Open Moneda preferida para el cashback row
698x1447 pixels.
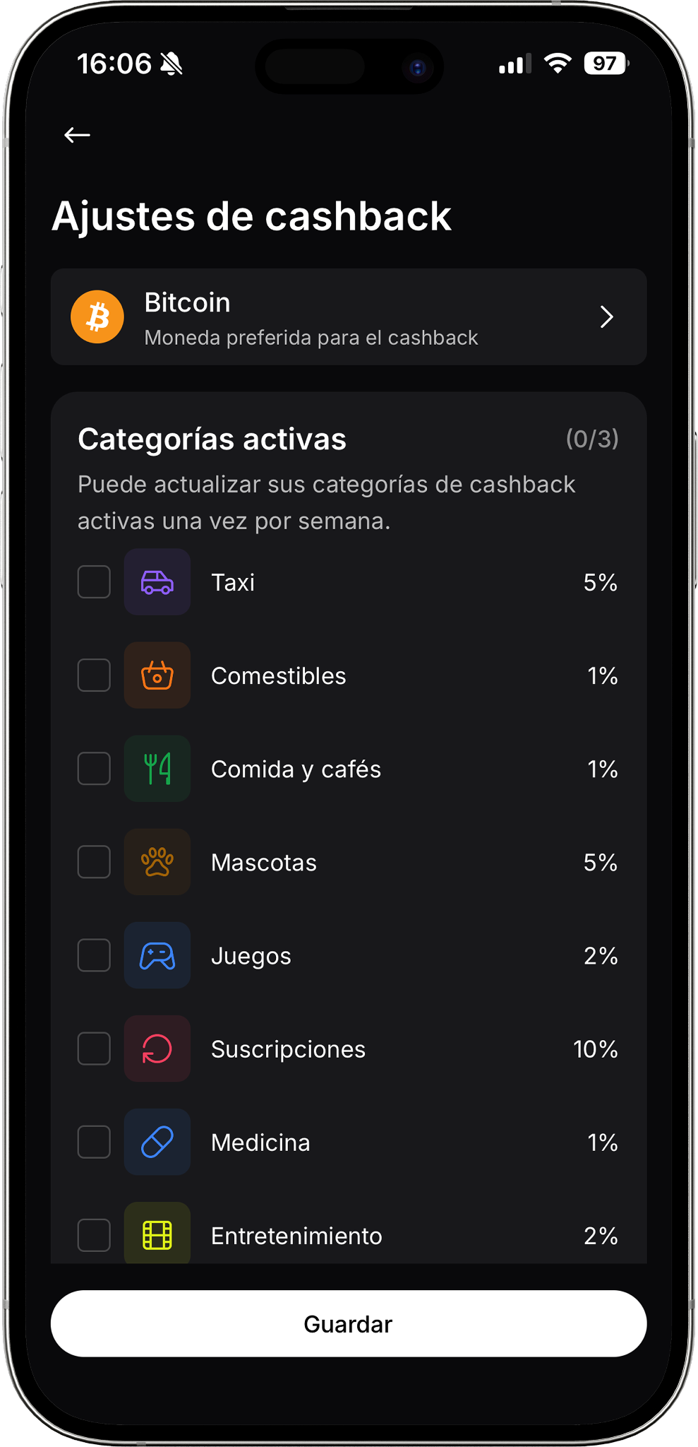point(349,317)
